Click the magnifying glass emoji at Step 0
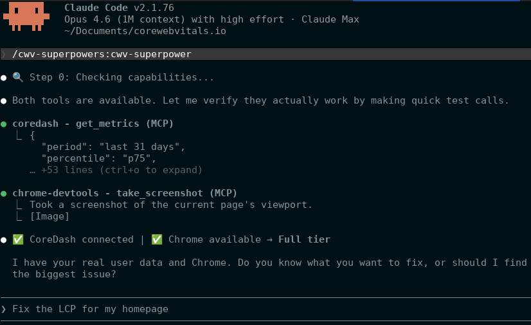The height and width of the screenshot is (325, 531). click(x=18, y=77)
